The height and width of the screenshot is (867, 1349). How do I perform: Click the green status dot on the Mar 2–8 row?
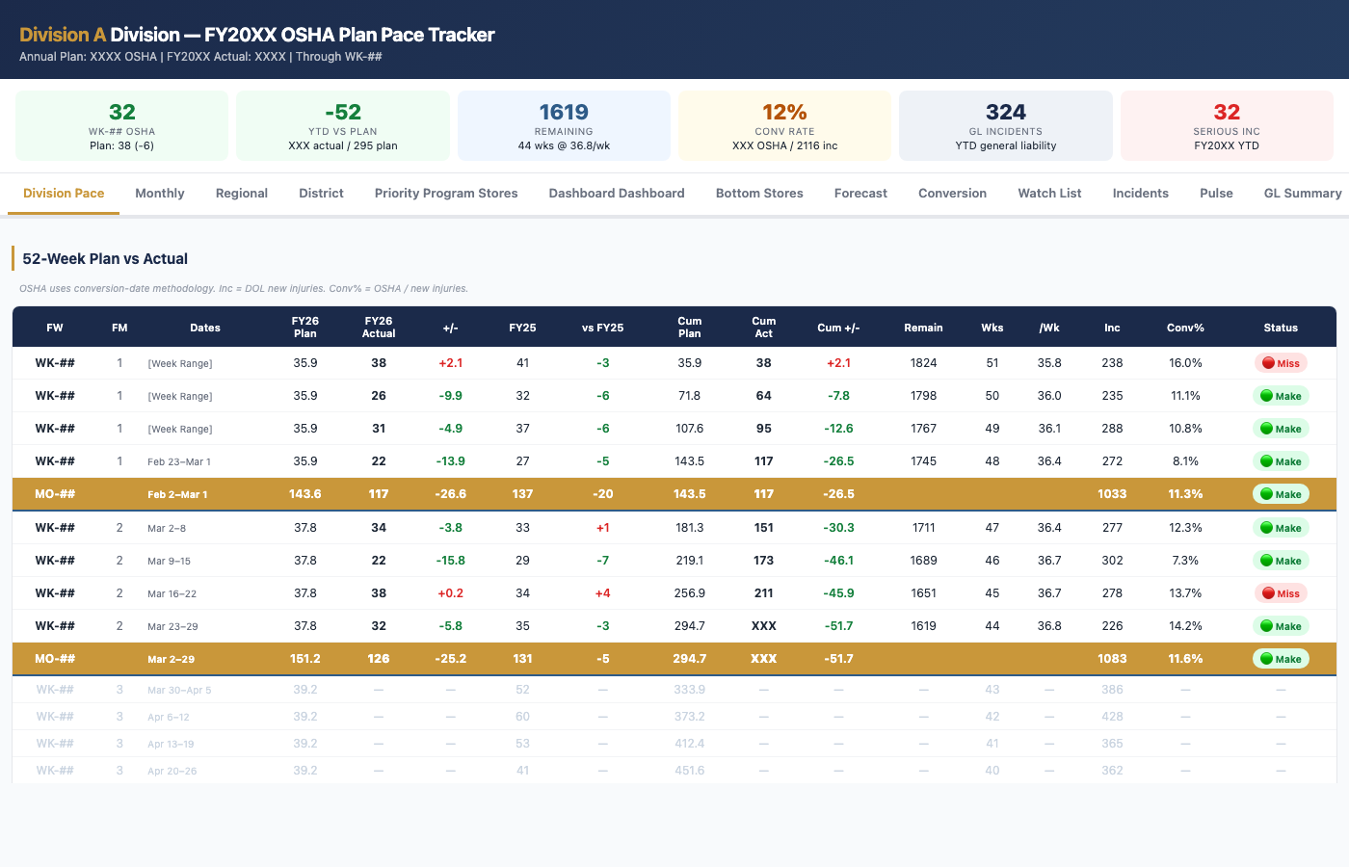click(x=1281, y=527)
